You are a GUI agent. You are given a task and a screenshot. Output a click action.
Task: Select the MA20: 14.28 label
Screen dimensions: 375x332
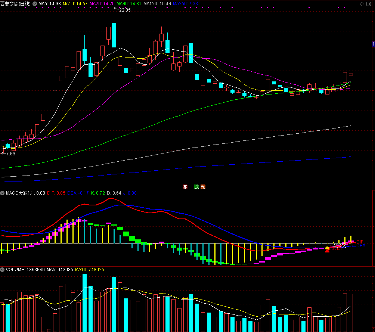point(102,4)
